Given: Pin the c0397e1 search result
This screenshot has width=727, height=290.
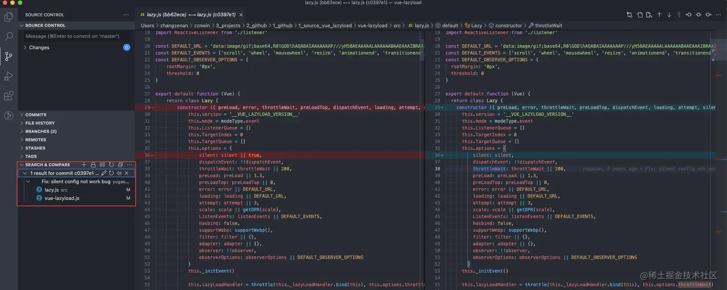Looking at the screenshot, I should (119, 173).
